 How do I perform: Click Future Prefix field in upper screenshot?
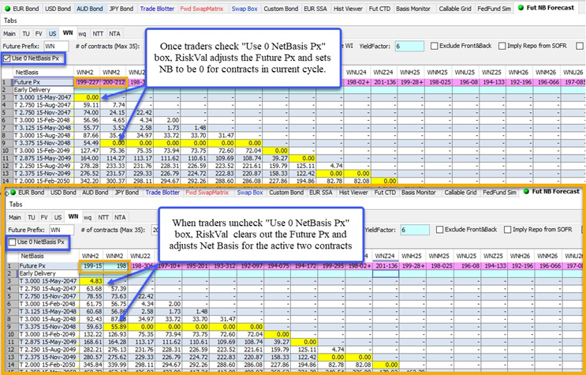point(56,47)
